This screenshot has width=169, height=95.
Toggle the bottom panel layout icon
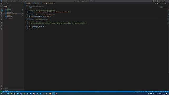(156, 1)
